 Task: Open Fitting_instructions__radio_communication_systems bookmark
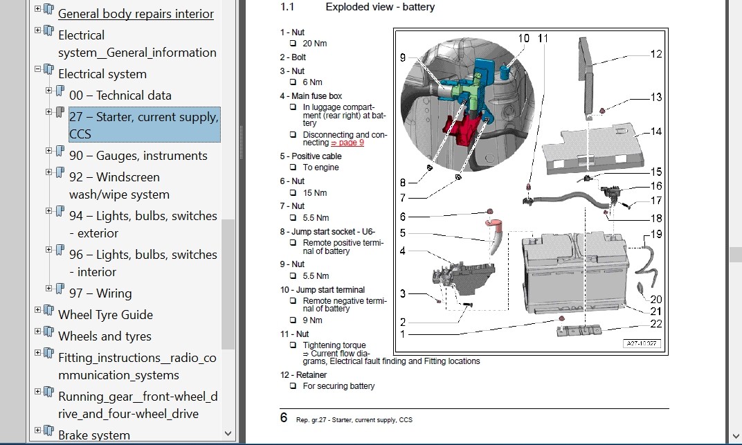point(137,367)
